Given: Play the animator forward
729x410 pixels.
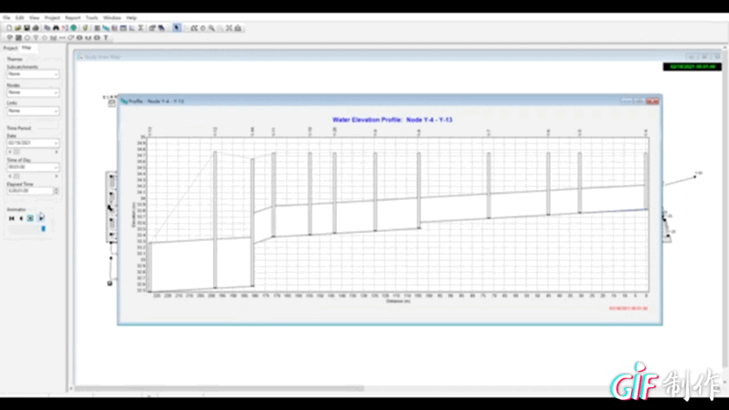Looking at the screenshot, I should coord(41,218).
